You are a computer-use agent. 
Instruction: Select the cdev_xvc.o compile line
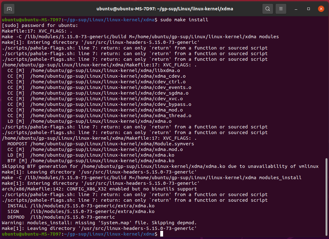click(95, 99)
